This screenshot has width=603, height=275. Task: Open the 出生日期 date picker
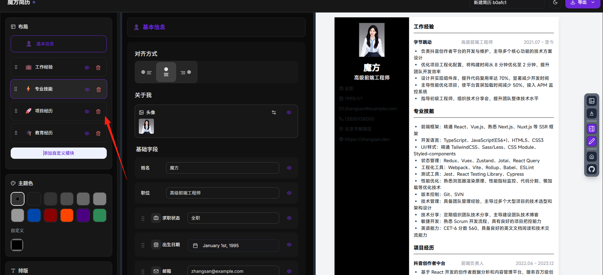[233, 246]
